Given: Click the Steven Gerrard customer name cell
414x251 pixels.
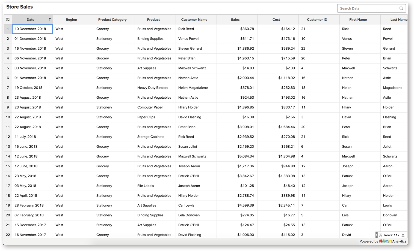Looking at the screenshot, I should 196,49.
